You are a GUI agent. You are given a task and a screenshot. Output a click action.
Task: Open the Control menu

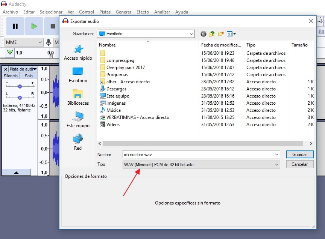pyautogui.click(x=87, y=12)
